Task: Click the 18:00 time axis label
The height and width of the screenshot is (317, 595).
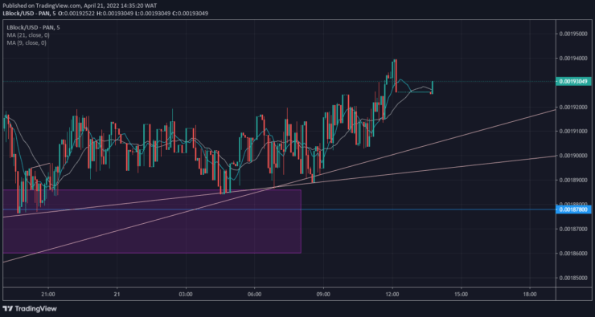Action: tap(530, 294)
